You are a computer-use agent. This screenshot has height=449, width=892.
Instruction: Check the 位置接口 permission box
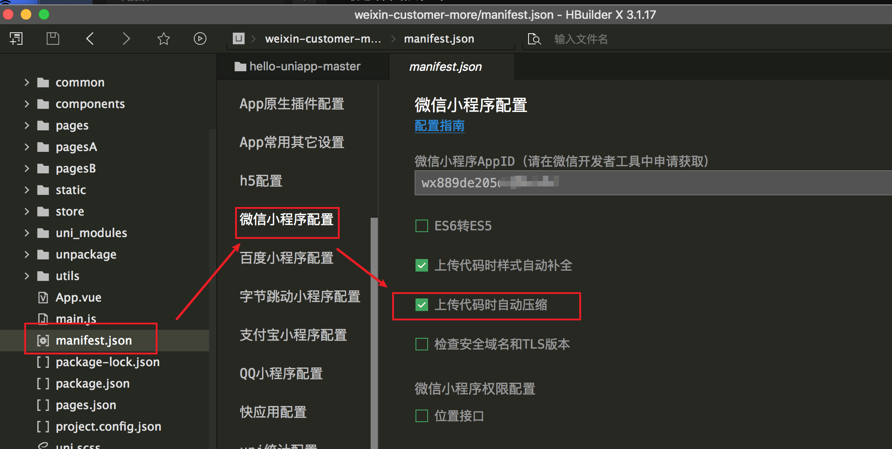click(x=422, y=416)
